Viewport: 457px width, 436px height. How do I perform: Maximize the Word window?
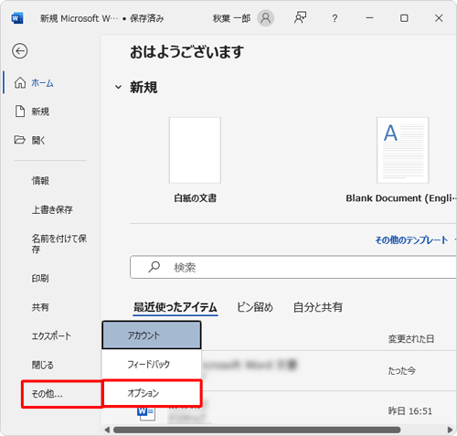click(x=404, y=18)
